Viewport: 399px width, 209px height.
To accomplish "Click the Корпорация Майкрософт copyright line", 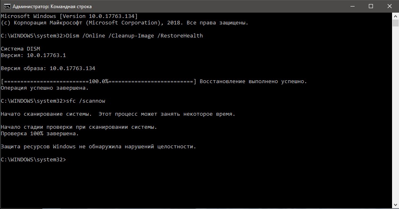I will [x=124, y=23].
